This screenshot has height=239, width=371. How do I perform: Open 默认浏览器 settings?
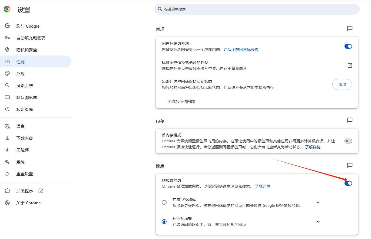(x=36, y=97)
